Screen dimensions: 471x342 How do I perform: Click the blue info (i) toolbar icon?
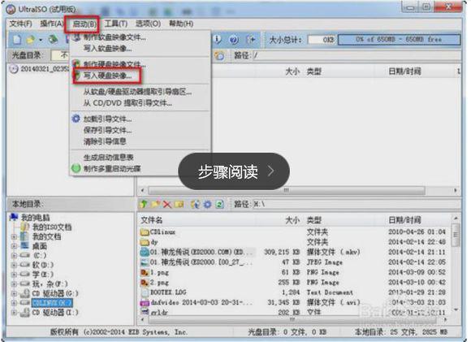(217, 39)
